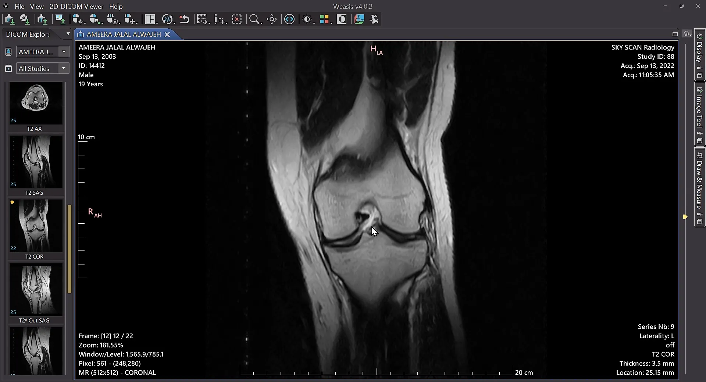This screenshot has width=706, height=382.
Task: Reset the display with the undo icon
Action: (x=185, y=19)
